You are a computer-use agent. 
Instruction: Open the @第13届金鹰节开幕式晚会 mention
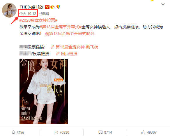point(70,34)
